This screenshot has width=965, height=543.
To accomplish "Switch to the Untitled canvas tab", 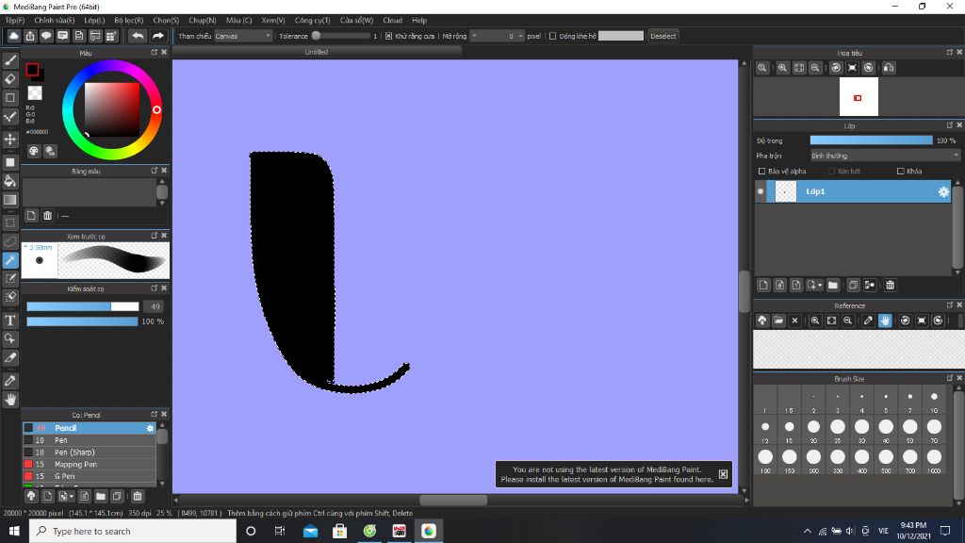I will [x=317, y=53].
